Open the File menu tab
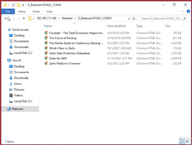The image size is (192, 145). [x=8, y=11]
